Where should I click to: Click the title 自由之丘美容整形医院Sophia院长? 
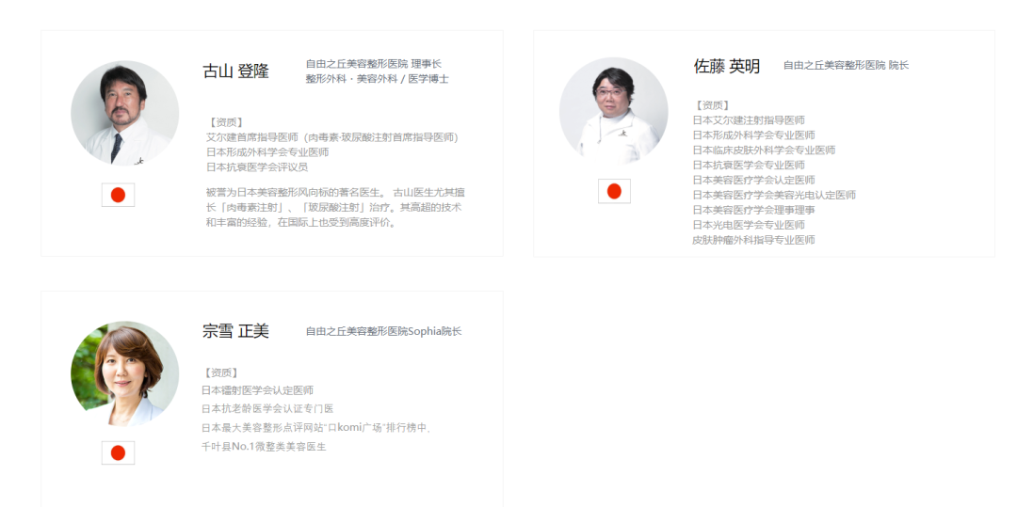pos(384,331)
